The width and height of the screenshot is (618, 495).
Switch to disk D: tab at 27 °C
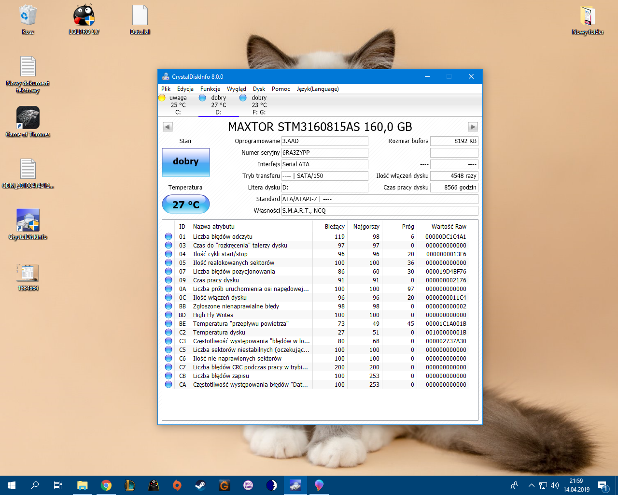coord(219,105)
